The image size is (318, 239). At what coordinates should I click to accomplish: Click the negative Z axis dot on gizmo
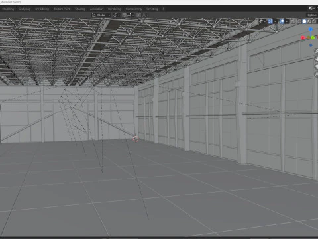click(x=311, y=46)
